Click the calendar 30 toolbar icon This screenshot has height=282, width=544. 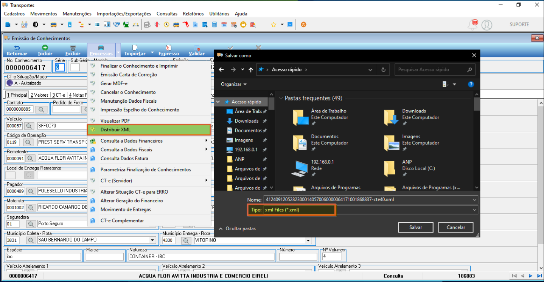[x=224, y=25]
